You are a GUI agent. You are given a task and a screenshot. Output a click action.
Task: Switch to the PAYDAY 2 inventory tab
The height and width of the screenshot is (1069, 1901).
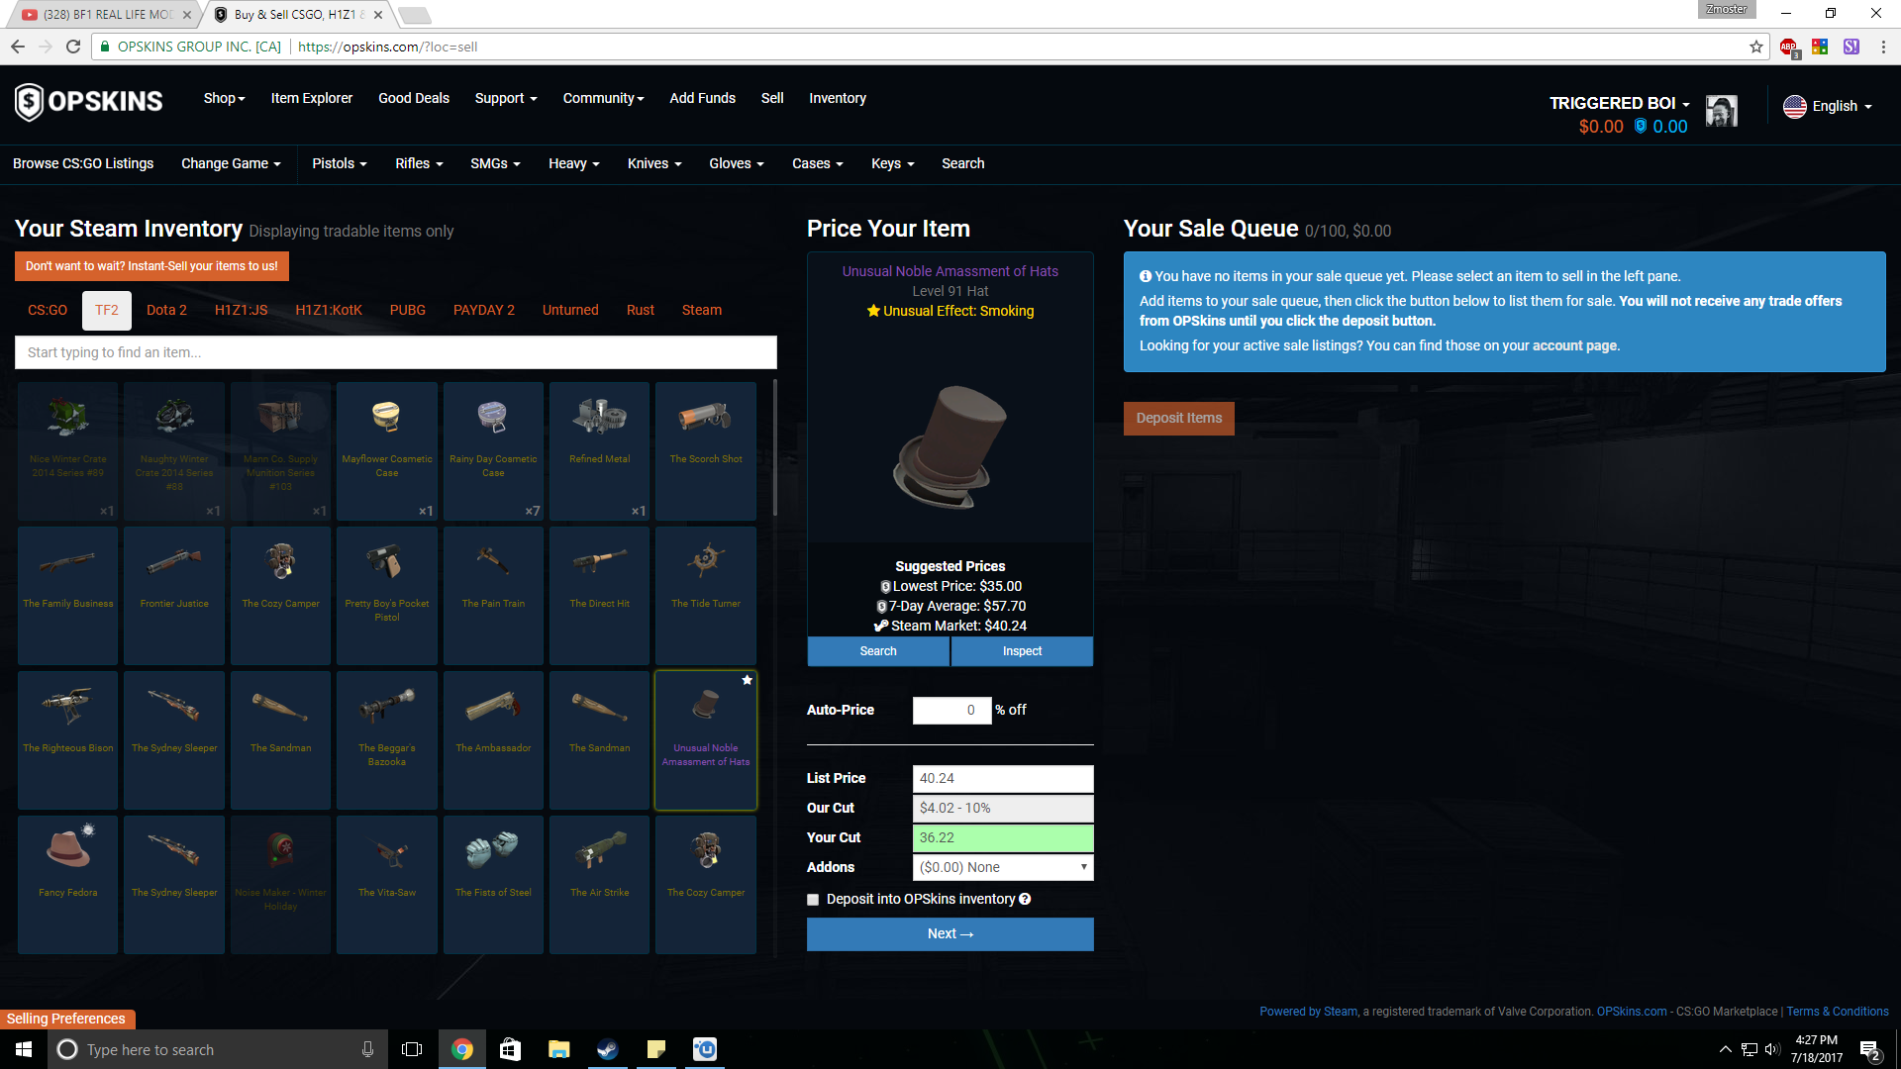(x=484, y=310)
